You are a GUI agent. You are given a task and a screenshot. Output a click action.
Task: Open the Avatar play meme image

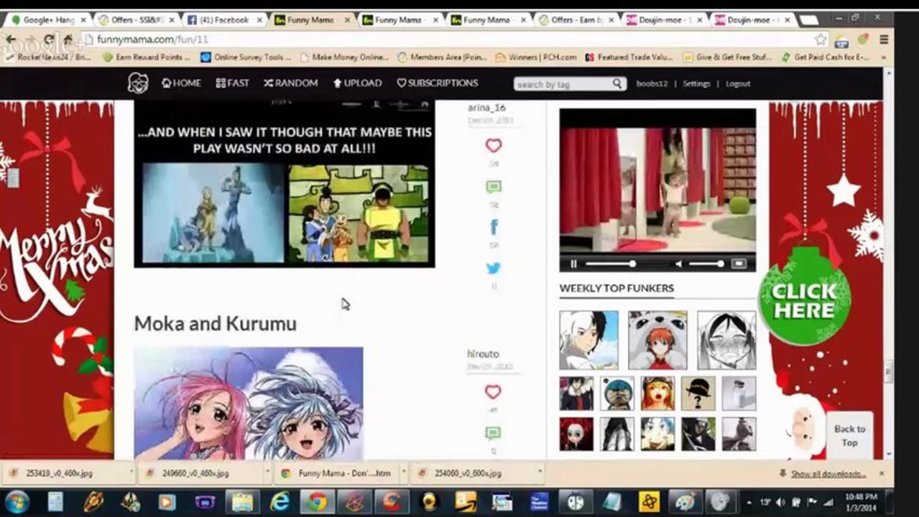(284, 184)
